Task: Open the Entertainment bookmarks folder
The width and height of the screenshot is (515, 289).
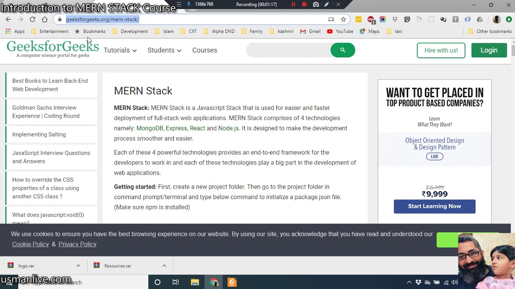Action: click(x=50, y=31)
